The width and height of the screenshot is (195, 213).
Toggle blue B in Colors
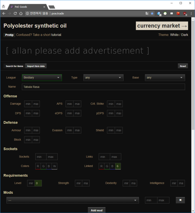[x=49, y=166]
